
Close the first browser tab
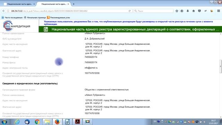[x=34, y=4]
